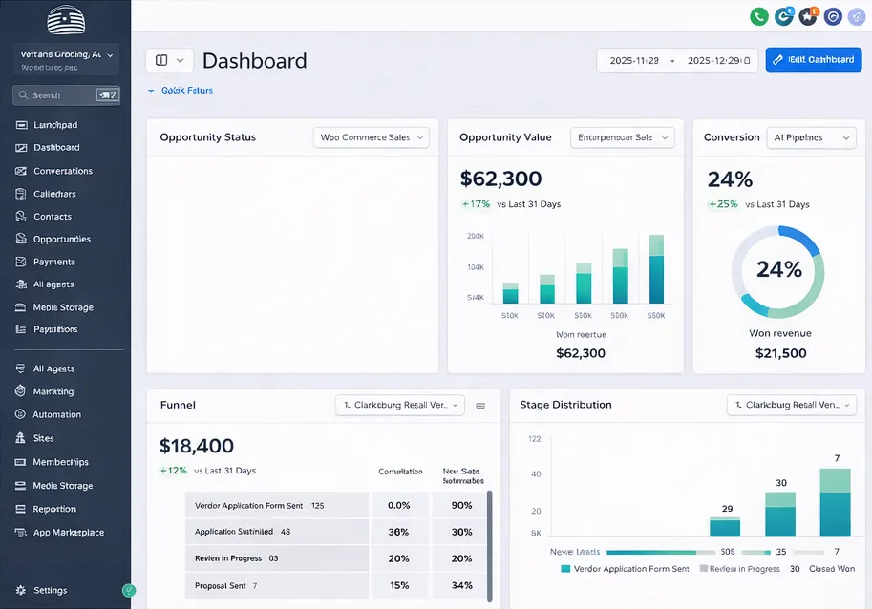
Task: Click the Payments sidebar icon
Action: coord(21,262)
